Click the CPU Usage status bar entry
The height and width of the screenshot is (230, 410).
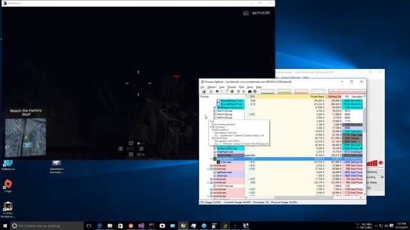coord(210,202)
